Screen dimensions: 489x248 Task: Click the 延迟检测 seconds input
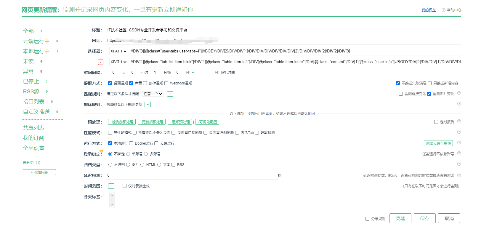click(x=192, y=175)
